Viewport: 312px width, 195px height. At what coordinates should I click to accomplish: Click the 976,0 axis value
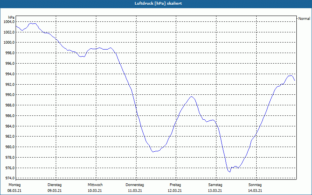click(9, 168)
